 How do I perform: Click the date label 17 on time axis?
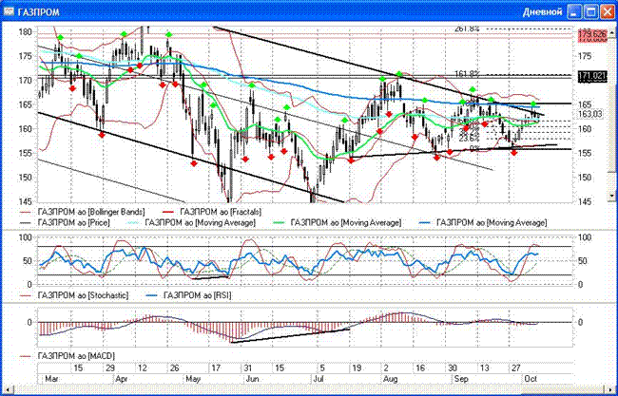[216, 368]
